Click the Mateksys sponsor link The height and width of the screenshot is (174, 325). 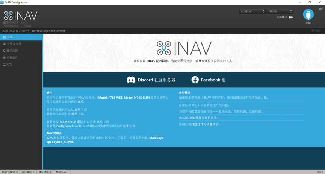(156, 138)
